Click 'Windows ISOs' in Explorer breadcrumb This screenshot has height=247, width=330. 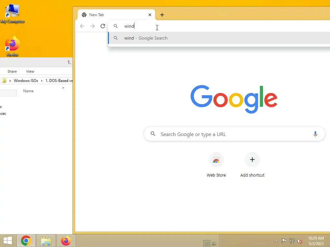pos(26,81)
